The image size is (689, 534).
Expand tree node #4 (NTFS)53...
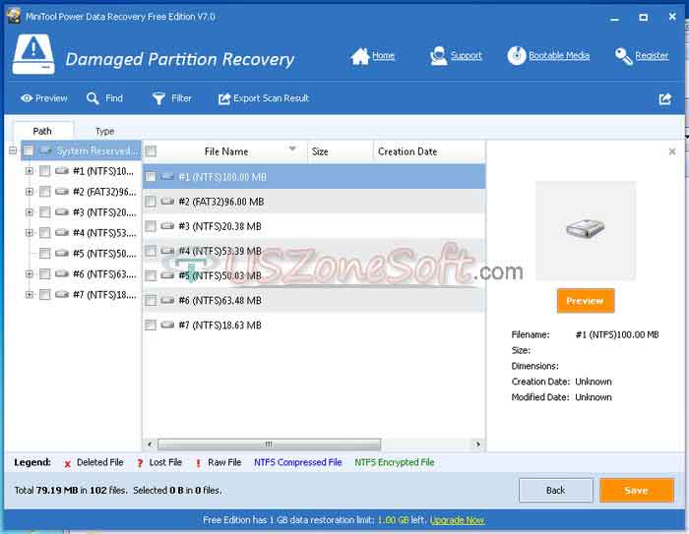[29, 233]
